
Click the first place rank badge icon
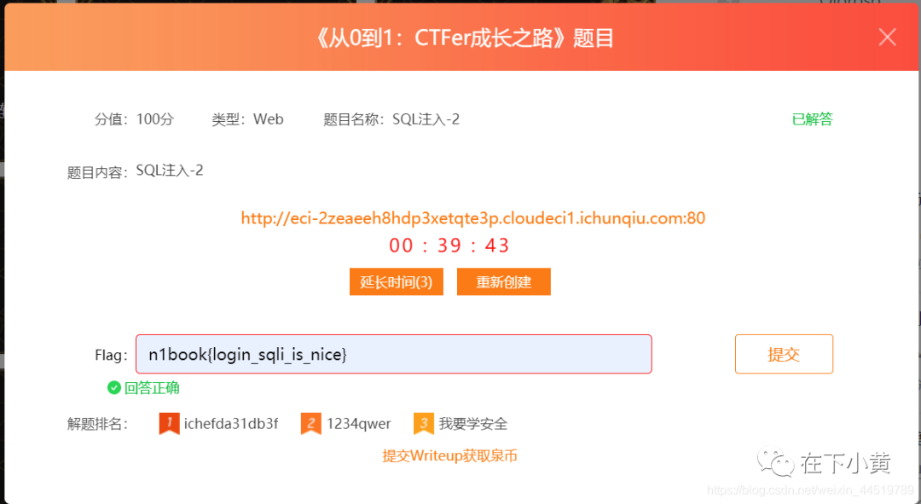(169, 424)
